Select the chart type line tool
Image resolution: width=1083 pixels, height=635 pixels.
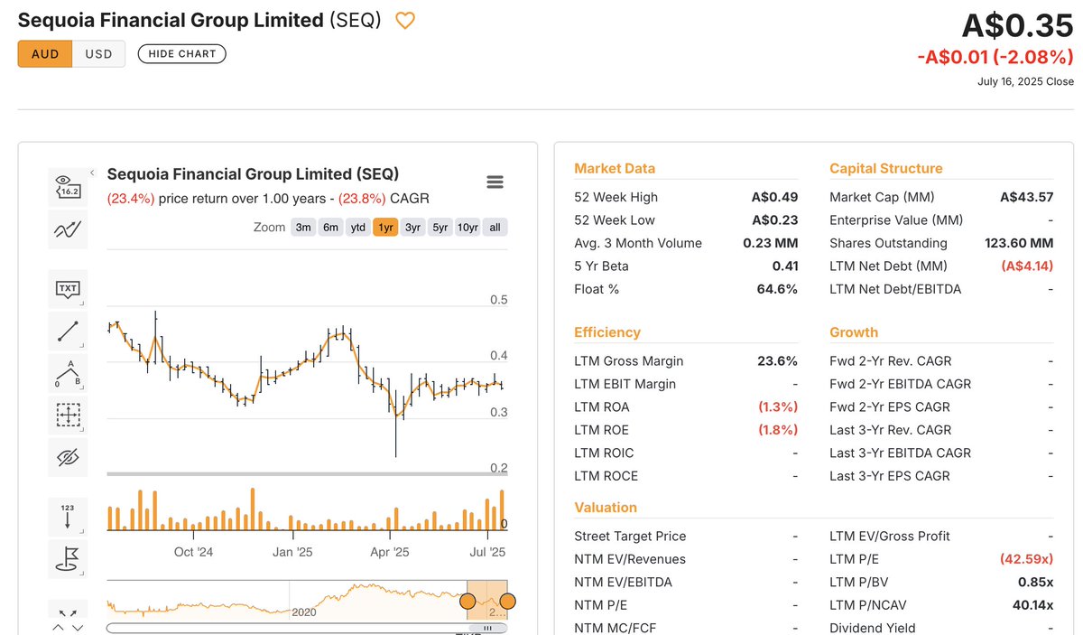pyautogui.click(x=68, y=229)
